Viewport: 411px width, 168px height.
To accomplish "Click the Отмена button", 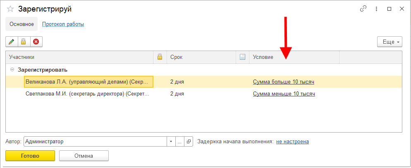I will (84, 156).
